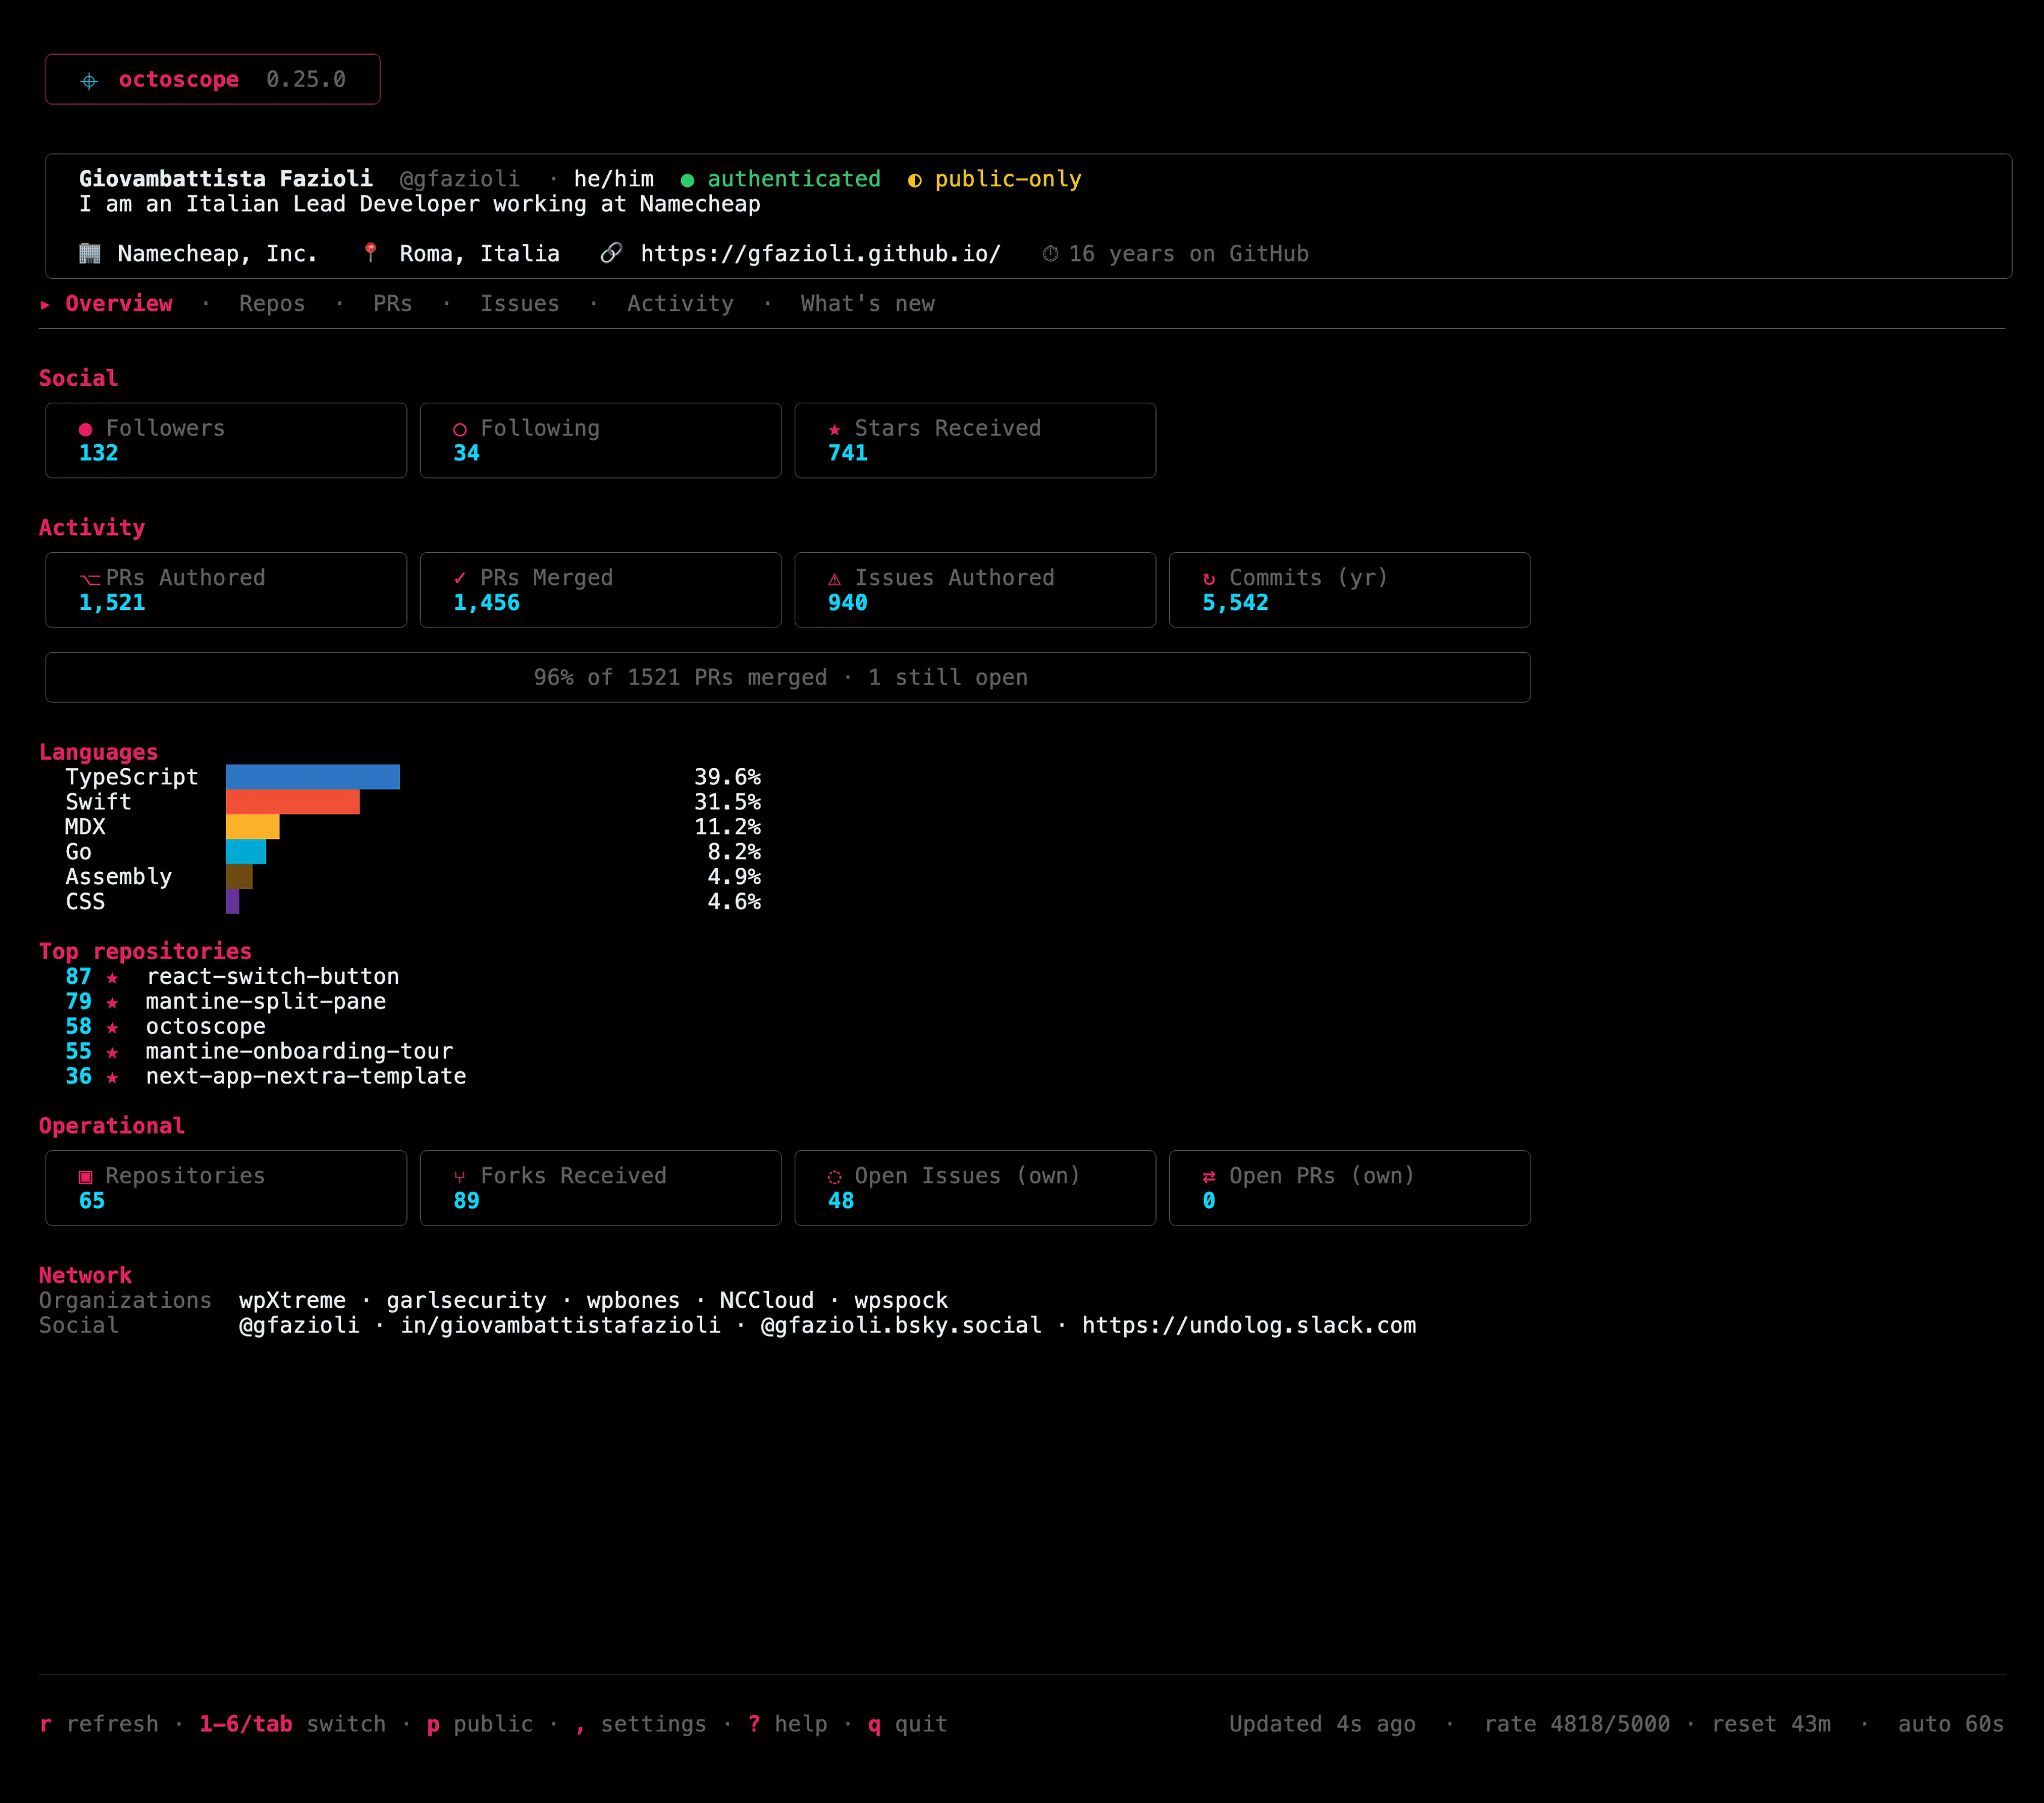Click the link chain icon beside the website URL
Image resolution: width=2044 pixels, height=1803 pixels.
click(611, 254)
